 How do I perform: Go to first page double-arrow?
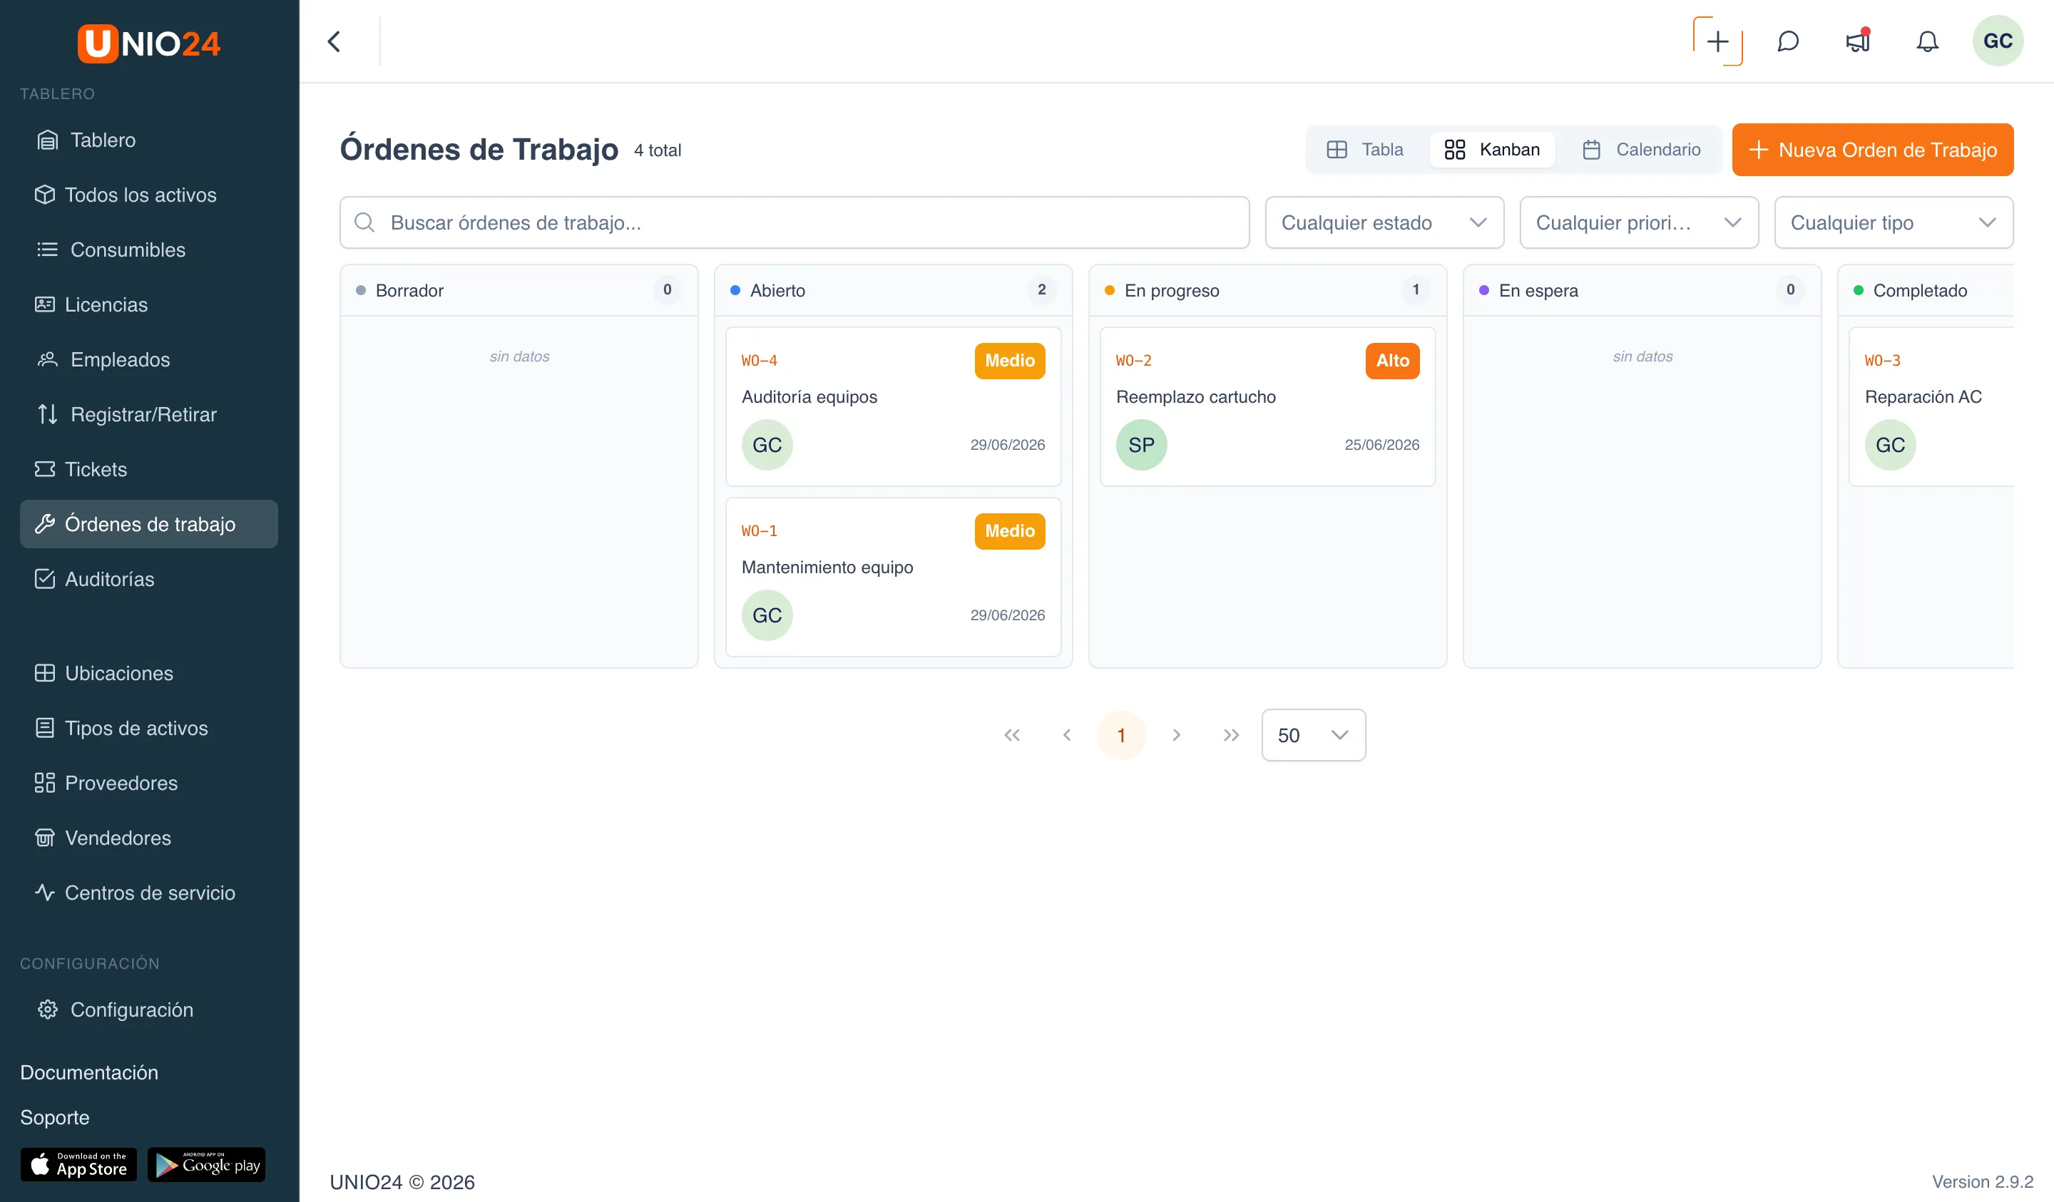[x=1012, y=735]
